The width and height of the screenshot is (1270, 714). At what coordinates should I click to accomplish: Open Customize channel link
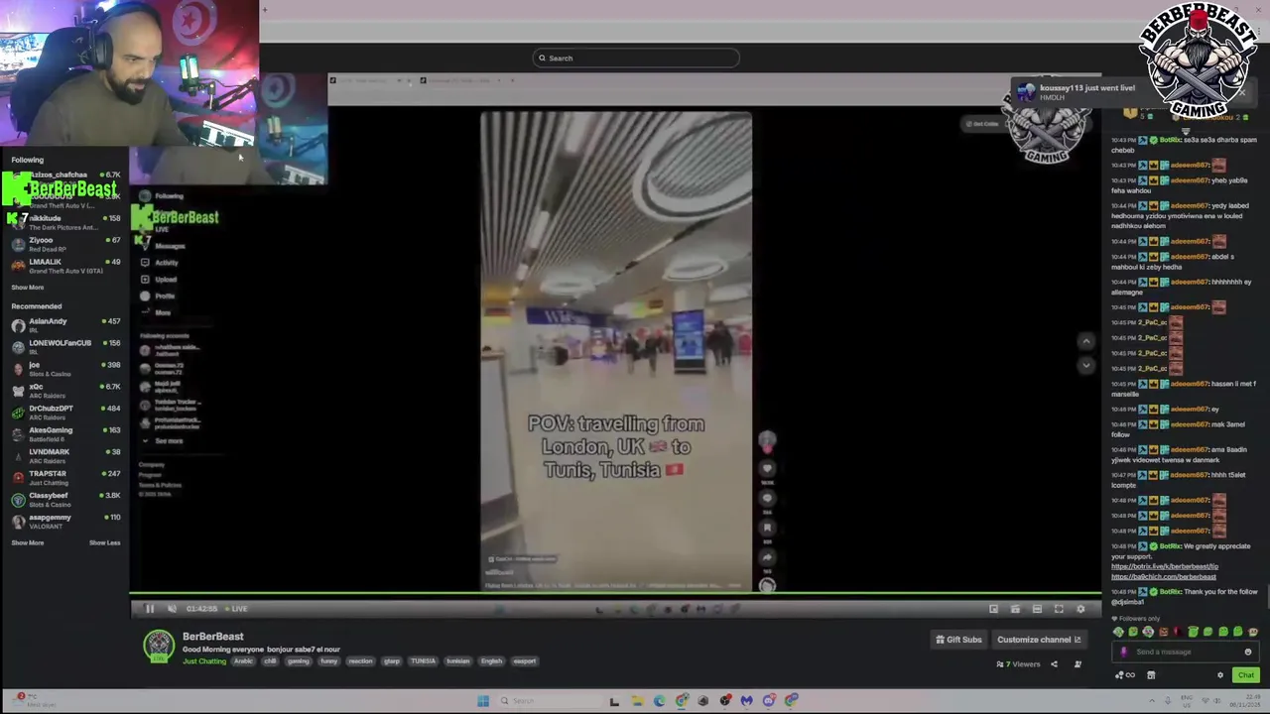coord(1039,640)
